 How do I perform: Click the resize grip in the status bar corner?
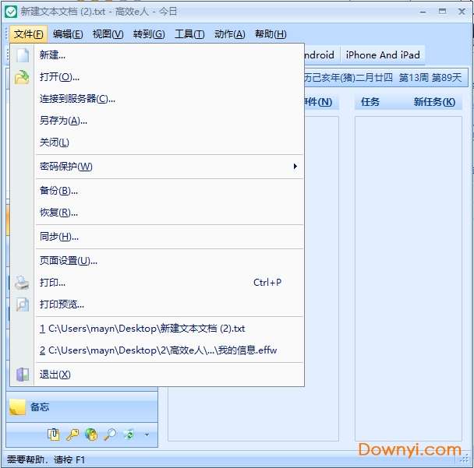pos(464,459)
